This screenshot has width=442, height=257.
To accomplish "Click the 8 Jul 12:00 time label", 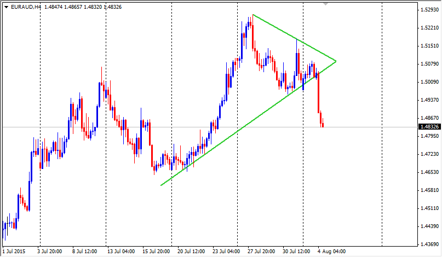I will (84, 252).
